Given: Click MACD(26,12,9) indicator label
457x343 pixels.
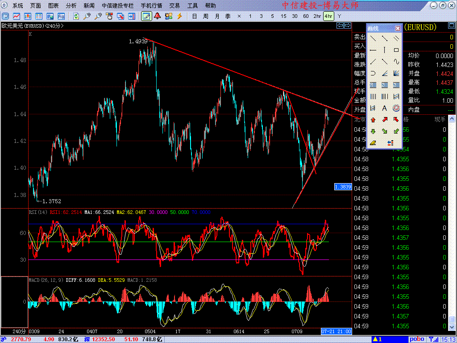Looking at the screenshot, I should [46, 280].
